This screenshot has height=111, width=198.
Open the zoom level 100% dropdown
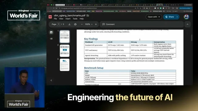(88, 24)
